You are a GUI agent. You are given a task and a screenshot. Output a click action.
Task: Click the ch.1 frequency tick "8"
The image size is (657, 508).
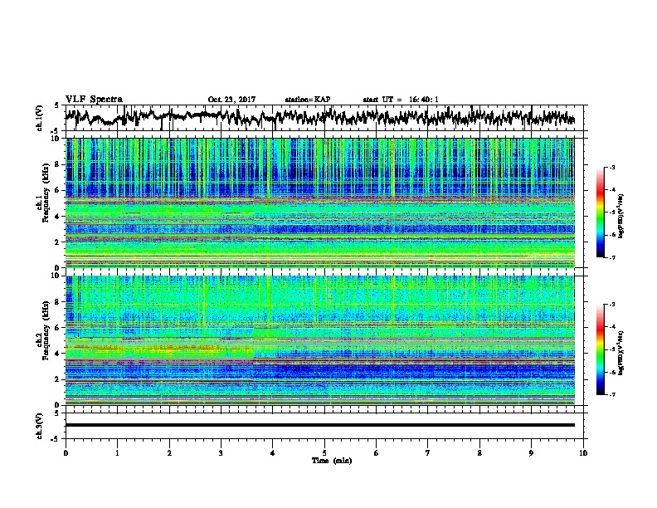point(59,164)
